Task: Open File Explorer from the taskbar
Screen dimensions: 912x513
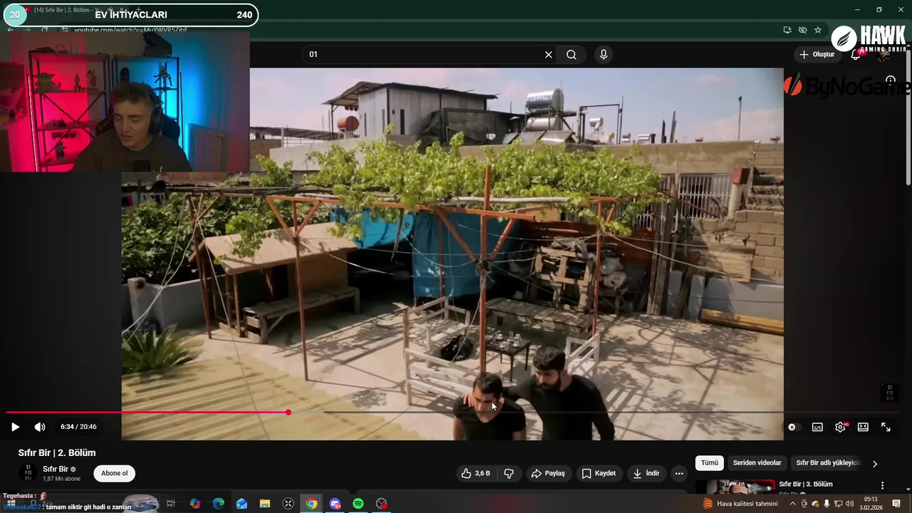Action: point(265,504)
